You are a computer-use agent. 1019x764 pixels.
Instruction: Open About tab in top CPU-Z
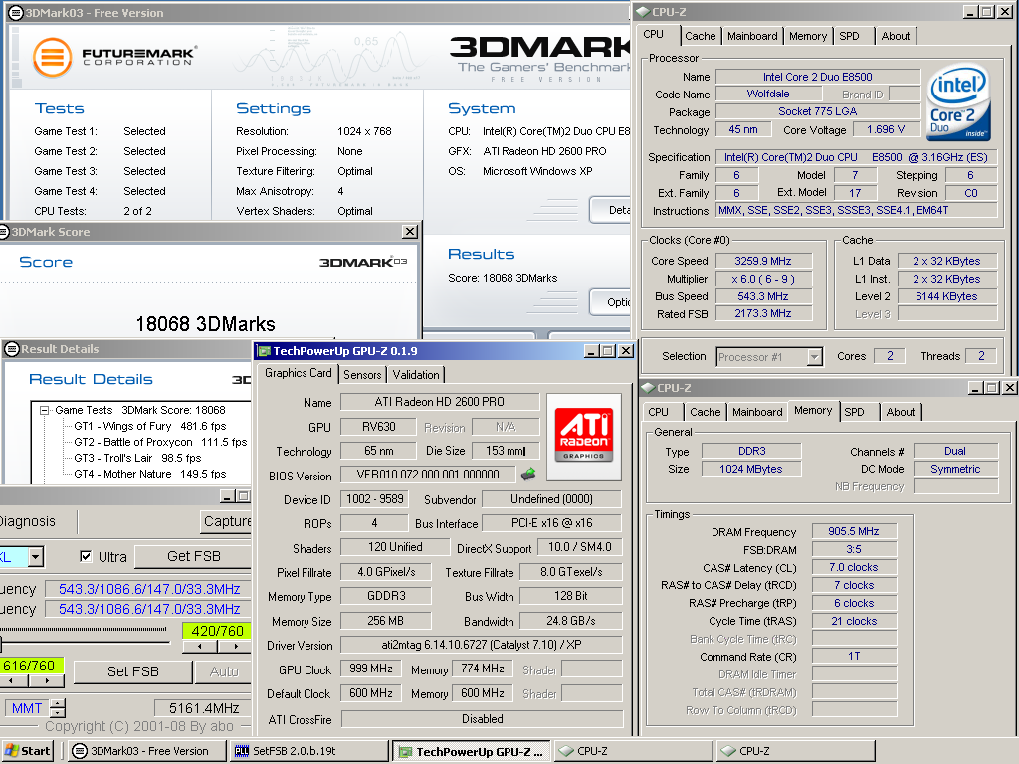point(895,36)
